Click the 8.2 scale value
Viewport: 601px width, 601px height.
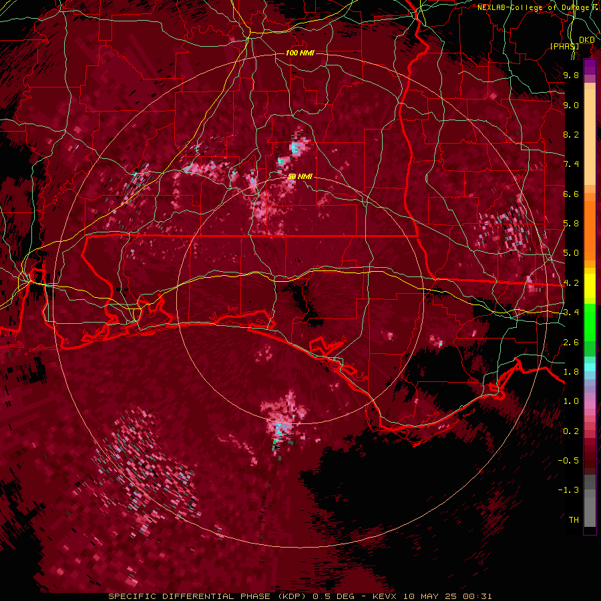tap(571, 134)
